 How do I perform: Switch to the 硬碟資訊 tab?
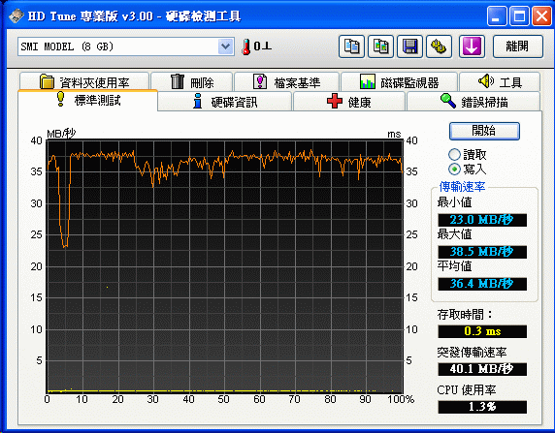click(225, 102)
